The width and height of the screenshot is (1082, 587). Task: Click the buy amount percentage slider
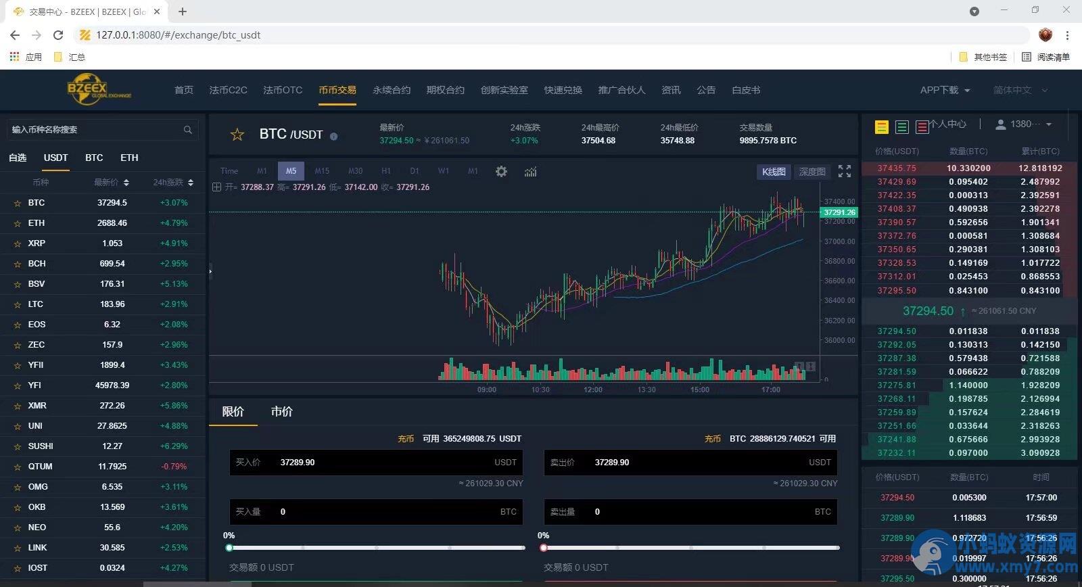[377, 548]
